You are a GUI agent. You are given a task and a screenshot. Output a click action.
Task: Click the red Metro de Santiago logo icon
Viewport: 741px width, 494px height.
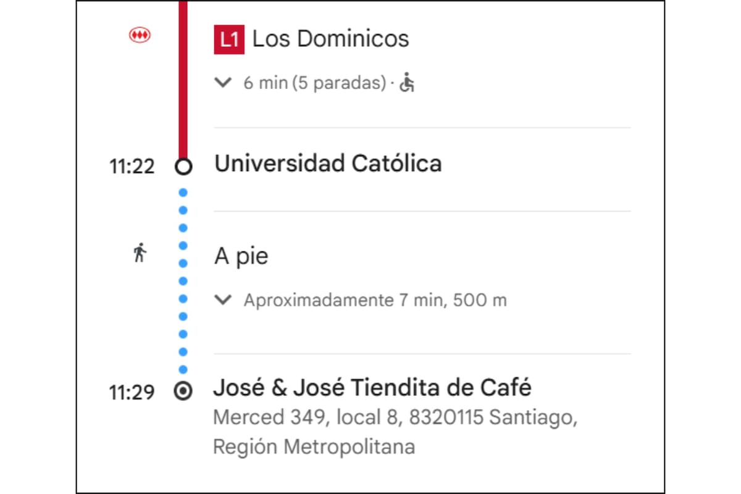point(139,35)
